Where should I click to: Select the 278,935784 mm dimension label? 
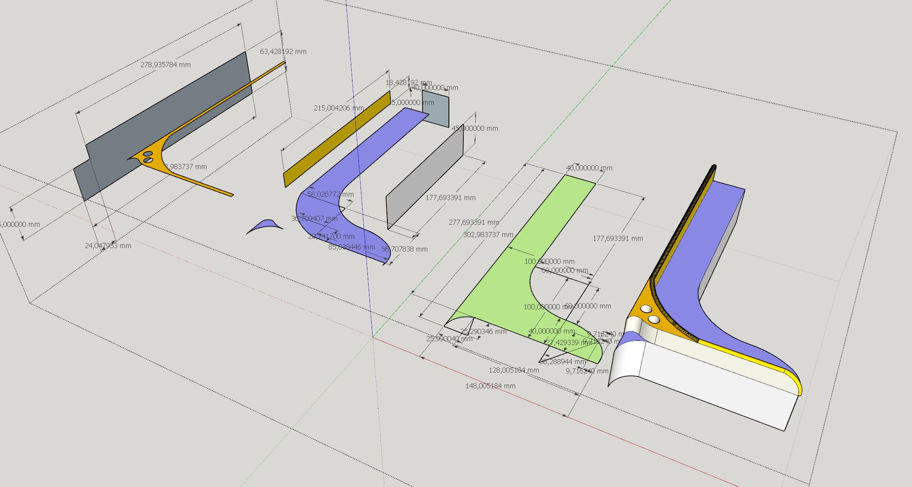(166, 65)
